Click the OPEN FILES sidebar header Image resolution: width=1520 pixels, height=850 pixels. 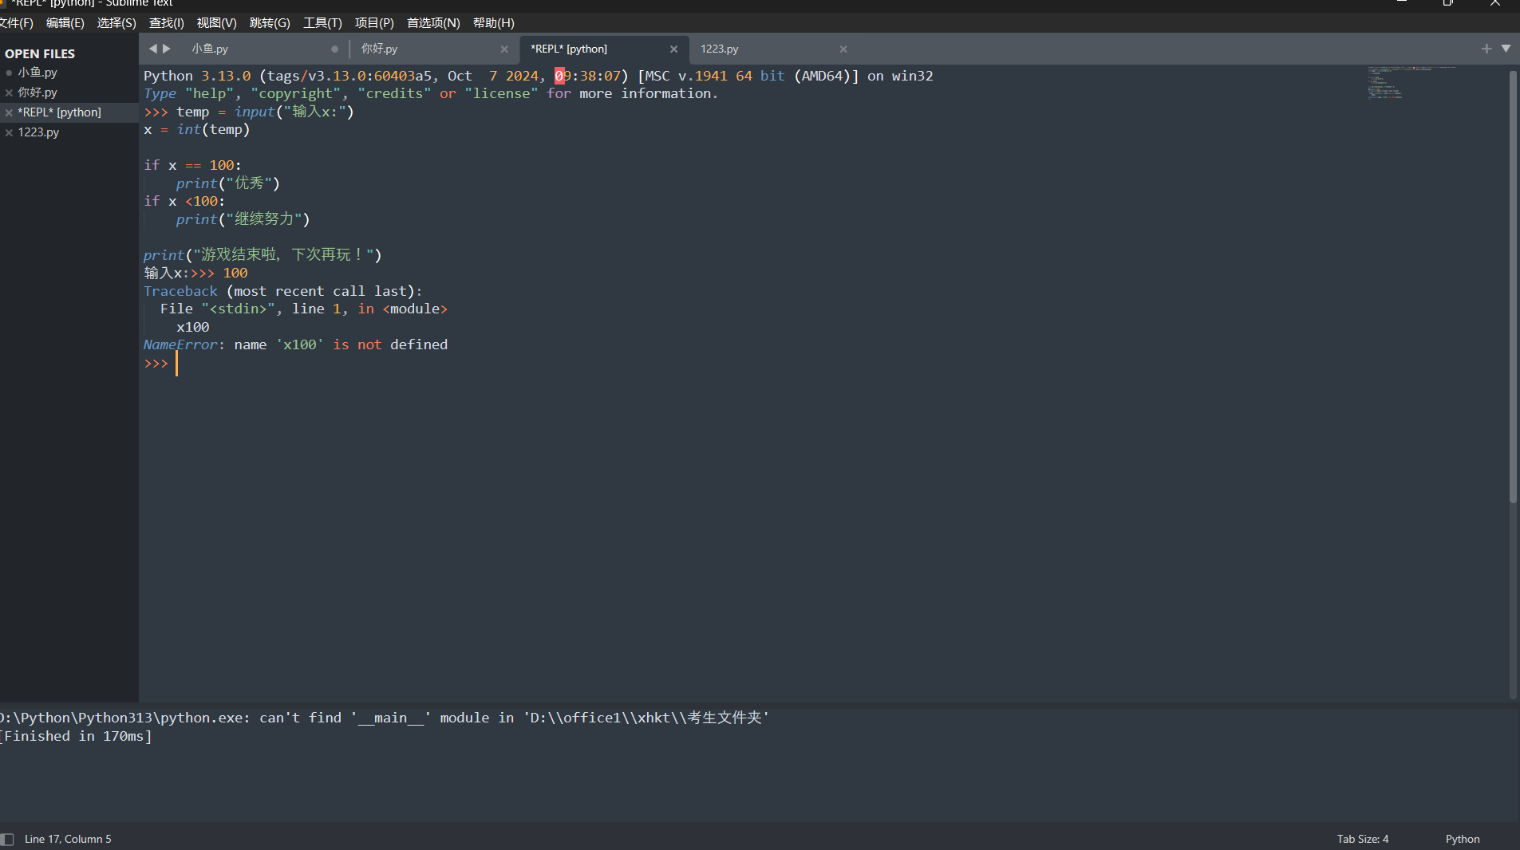pos(40,53)
